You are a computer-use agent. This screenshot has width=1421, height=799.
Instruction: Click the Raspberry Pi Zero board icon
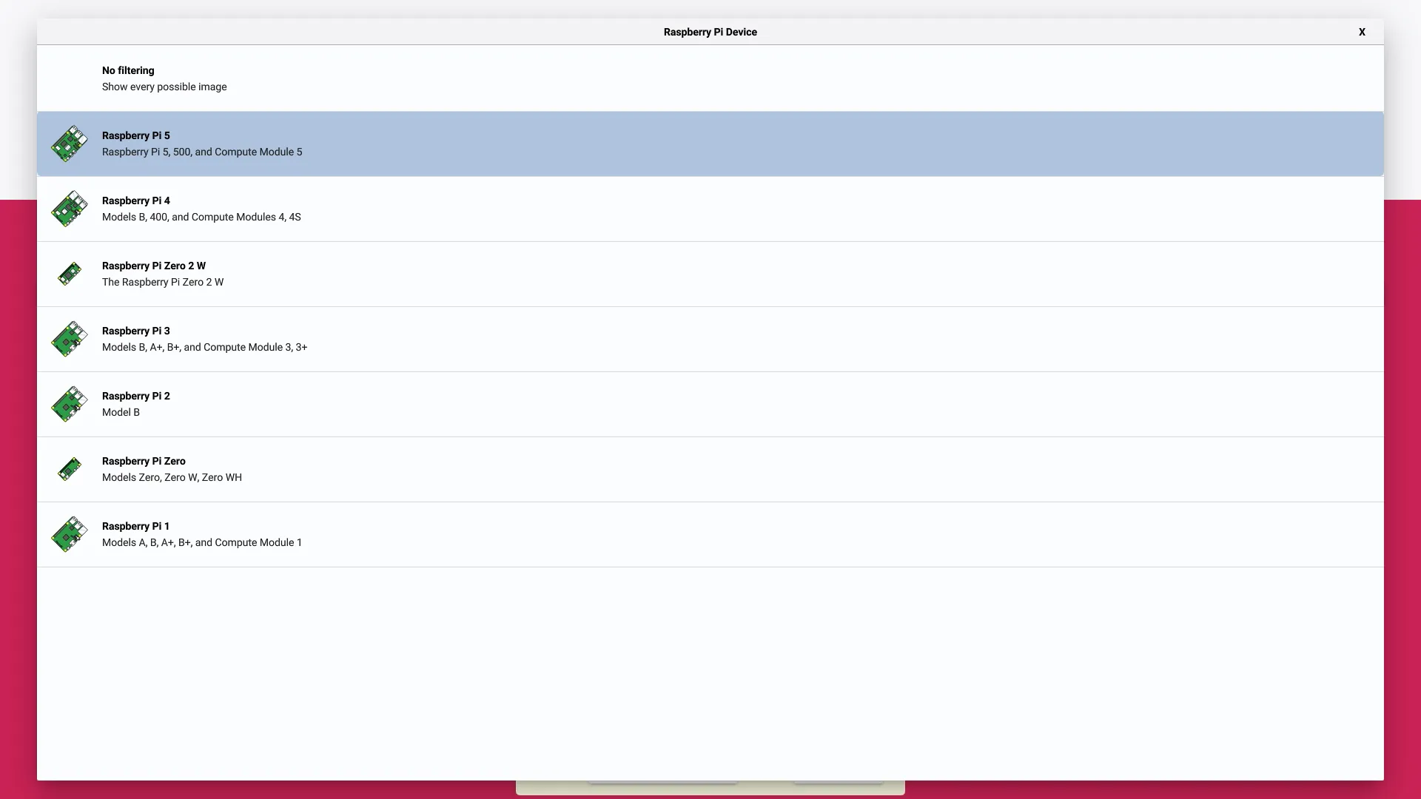pyautogui.click(x=70, y=469)
